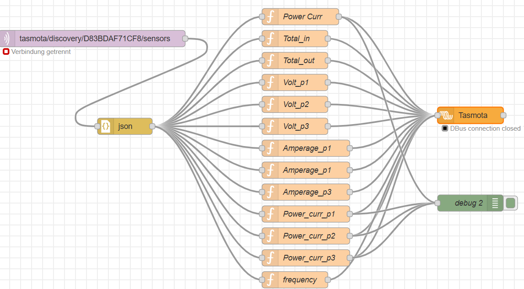Select the Power Curr label text
This screenshot has width=524, height=289.
[x=302, y=17]
